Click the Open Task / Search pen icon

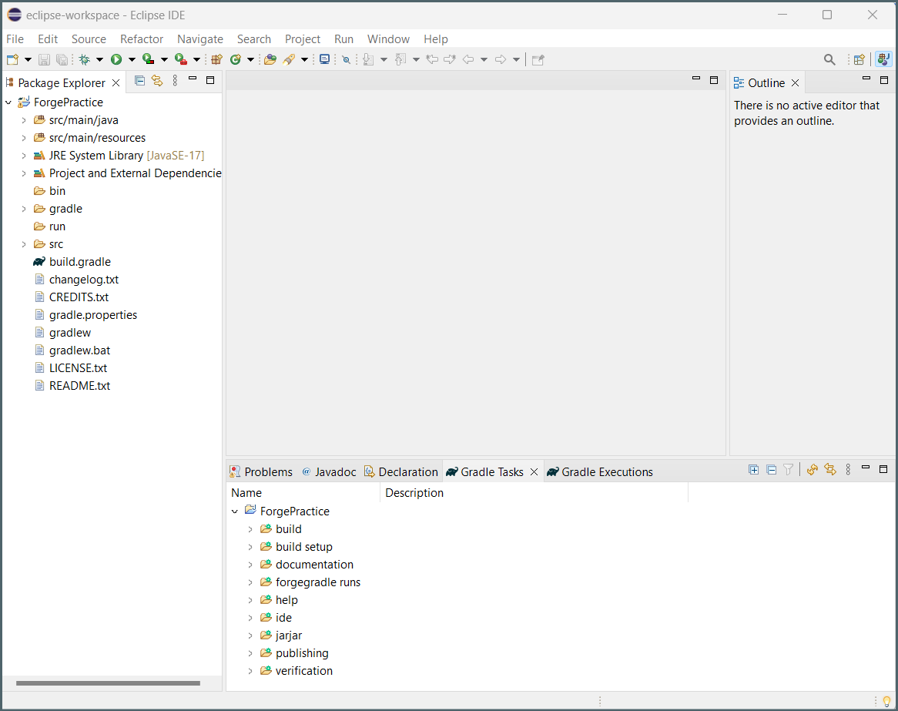[x=290, y=59]
